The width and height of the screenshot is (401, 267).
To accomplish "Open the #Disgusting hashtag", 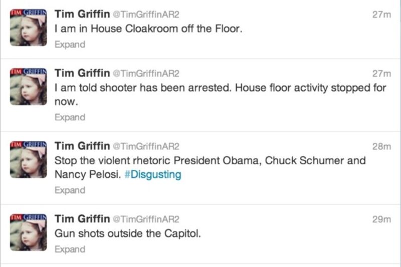I will 152,175.
